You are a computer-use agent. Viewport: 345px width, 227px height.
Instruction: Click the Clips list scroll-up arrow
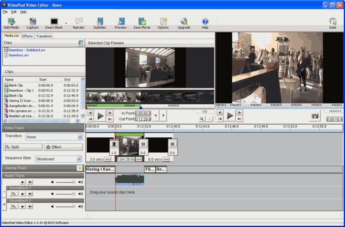(83, 79)
